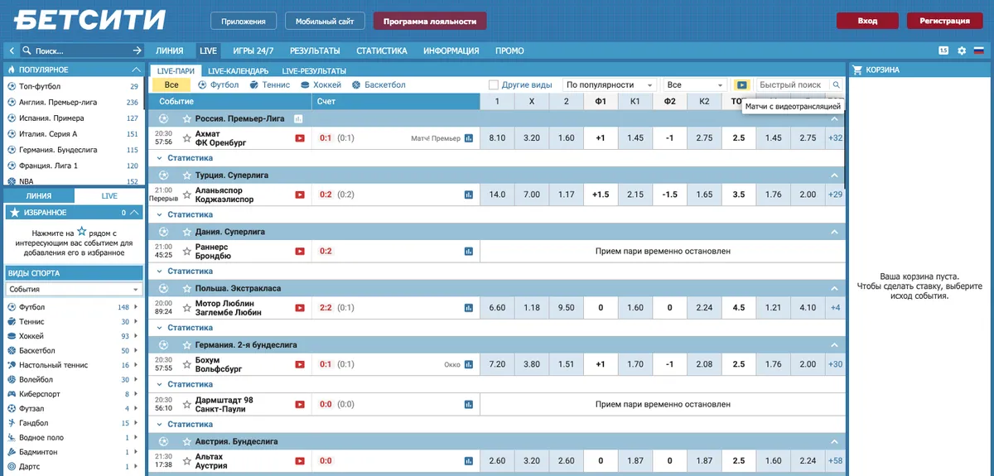Filter live events by Футбол
The image size is (994, 476).
coord(218,84)
